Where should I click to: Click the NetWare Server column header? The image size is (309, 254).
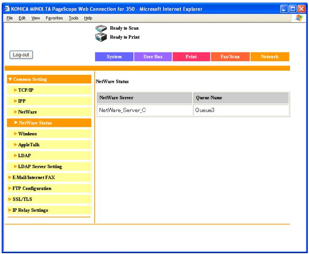145,98
